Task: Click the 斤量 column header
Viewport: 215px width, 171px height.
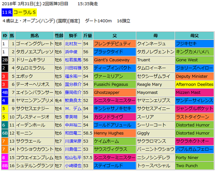Action: click(x=88, y=35)
